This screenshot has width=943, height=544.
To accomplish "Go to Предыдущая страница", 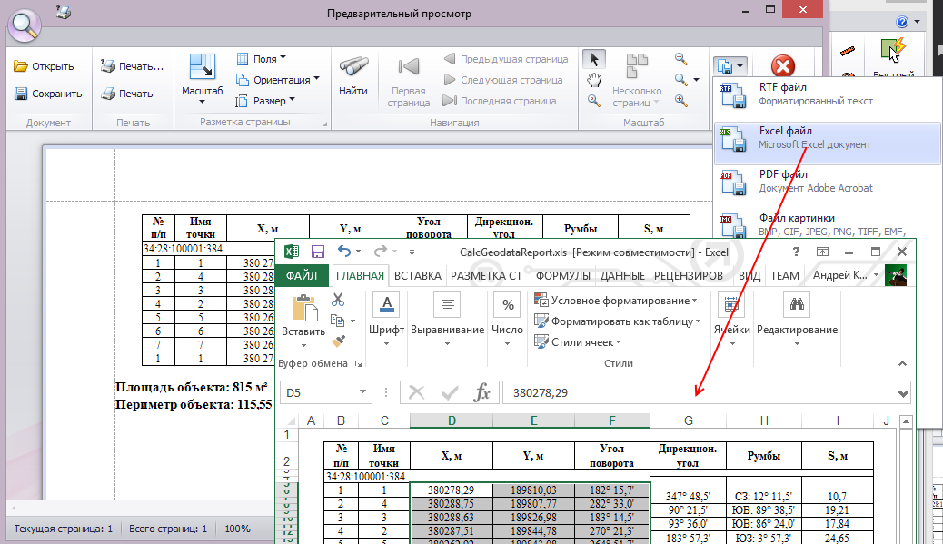I will 505,59.
